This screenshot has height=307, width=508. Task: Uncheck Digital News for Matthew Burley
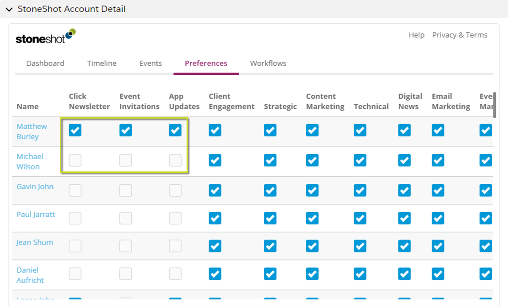pyautogui.click(x=404, y=130)
